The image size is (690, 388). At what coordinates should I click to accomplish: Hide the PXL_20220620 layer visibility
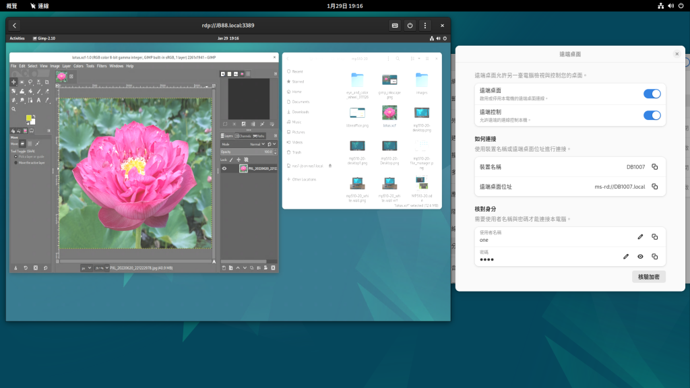225,168
